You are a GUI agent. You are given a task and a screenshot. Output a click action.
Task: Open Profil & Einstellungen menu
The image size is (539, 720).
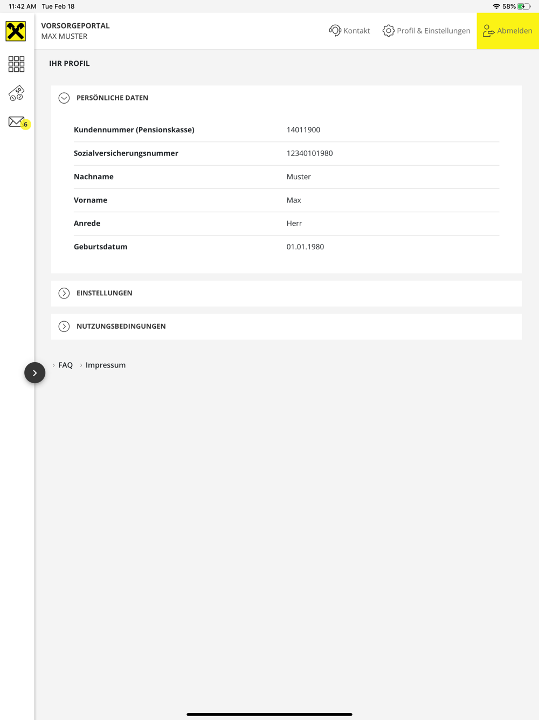pyautogui.click(x=433, y=31)
